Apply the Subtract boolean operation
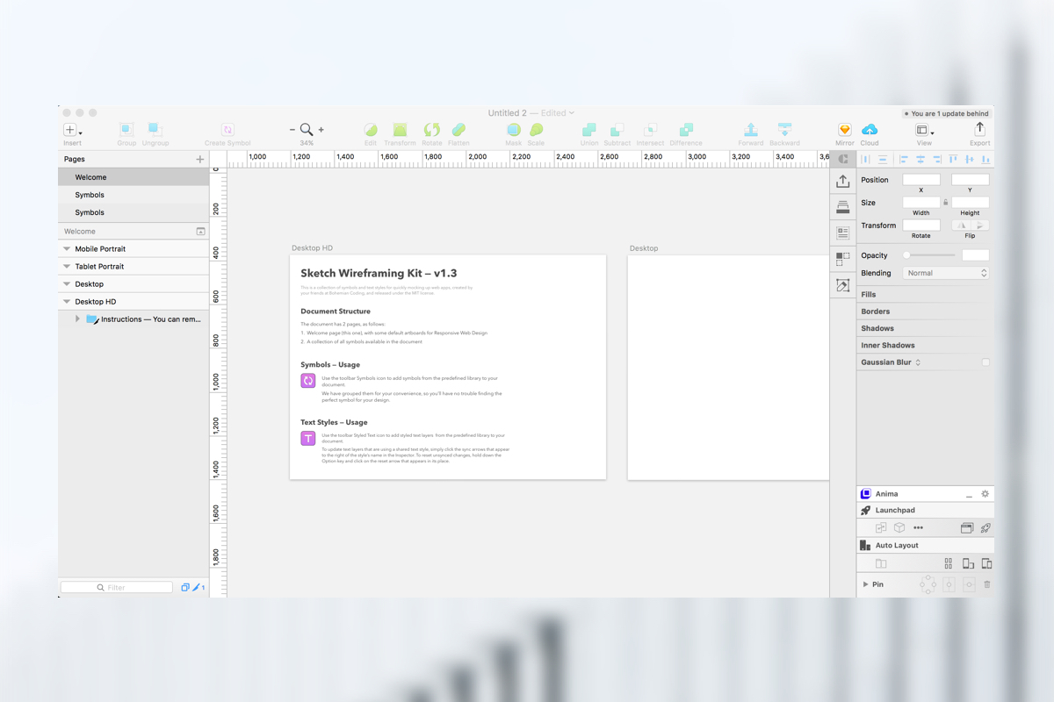Viewport: 1054px width, 702px height. click(617, 130)
